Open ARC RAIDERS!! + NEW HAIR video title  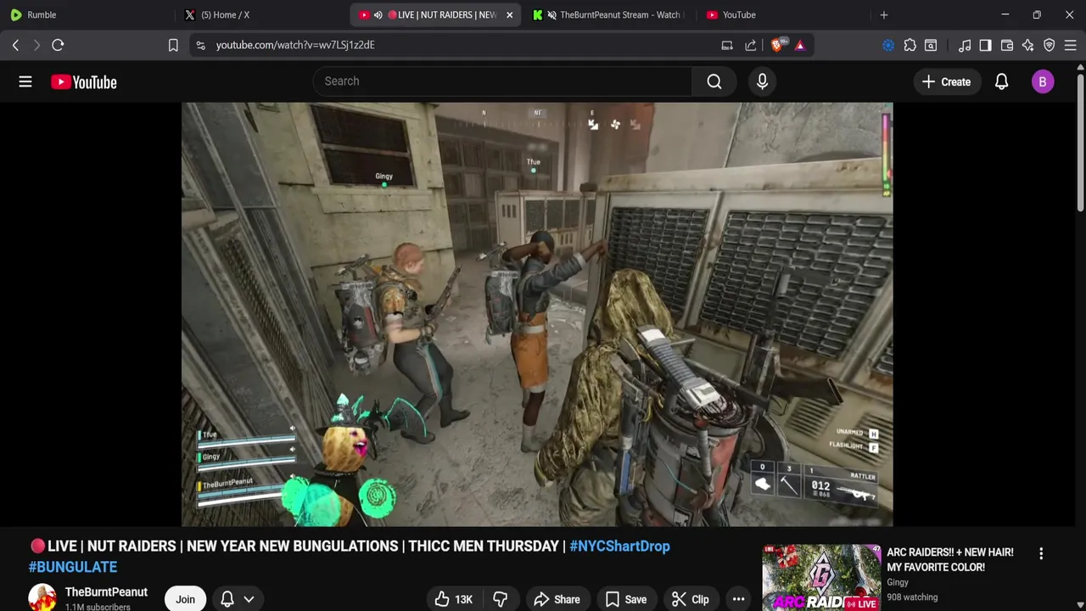pyautogui.click(x=950, y=559)
